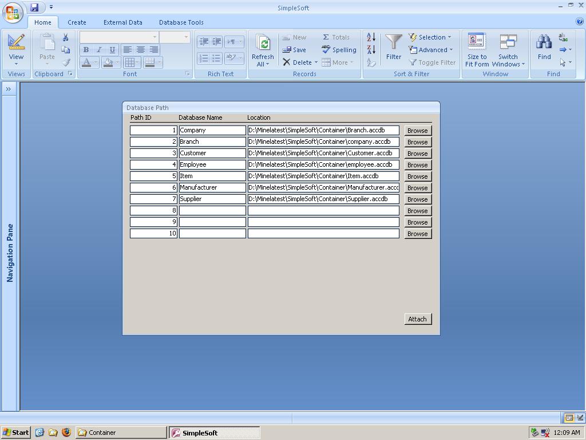
Task: Open the font size combo box
Action: 175,37
